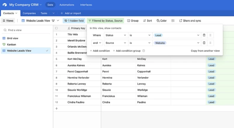Viewport: 234px width, 128px height.
Task: Open the Views sidebar toggle
Action: pos(8,21)
